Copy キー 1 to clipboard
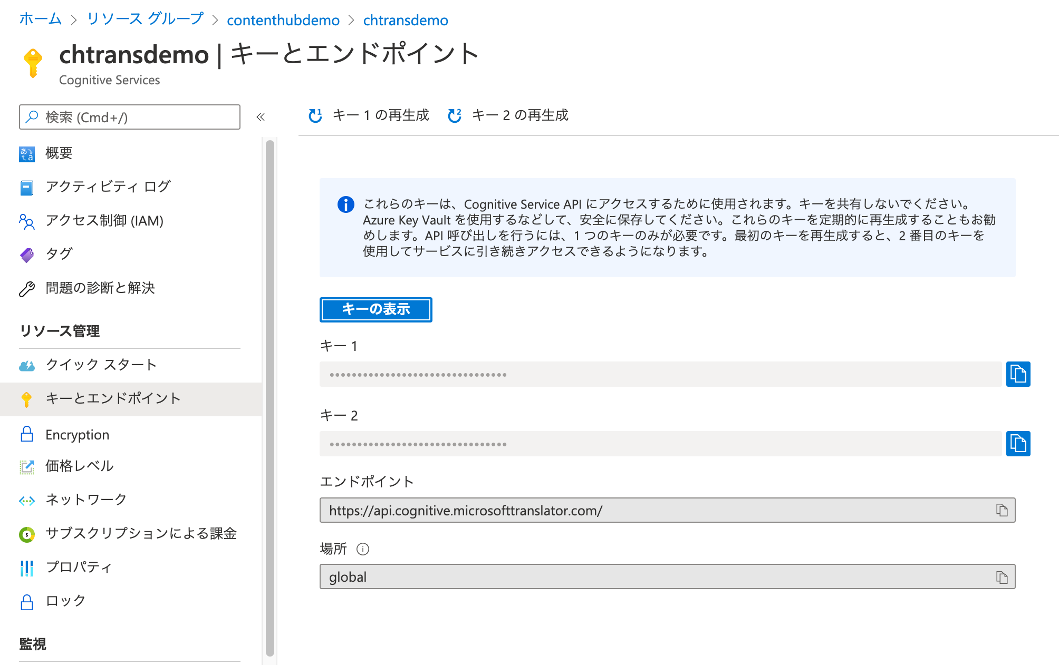 tap(1018, 374)
